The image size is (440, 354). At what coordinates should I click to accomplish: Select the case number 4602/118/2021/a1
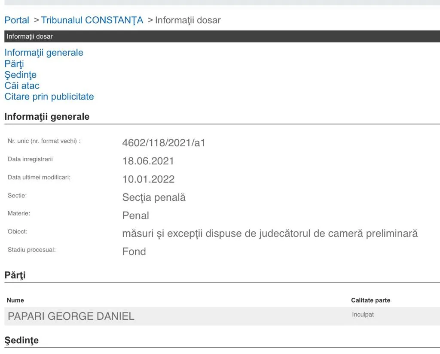click(164, 142)
